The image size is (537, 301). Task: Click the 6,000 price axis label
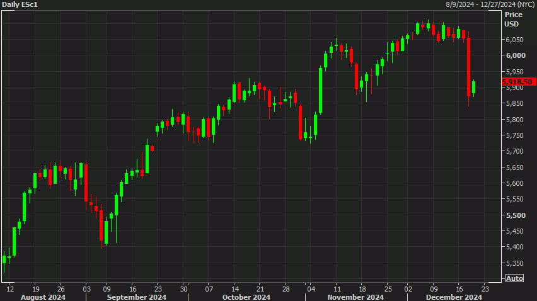[516, 55]
